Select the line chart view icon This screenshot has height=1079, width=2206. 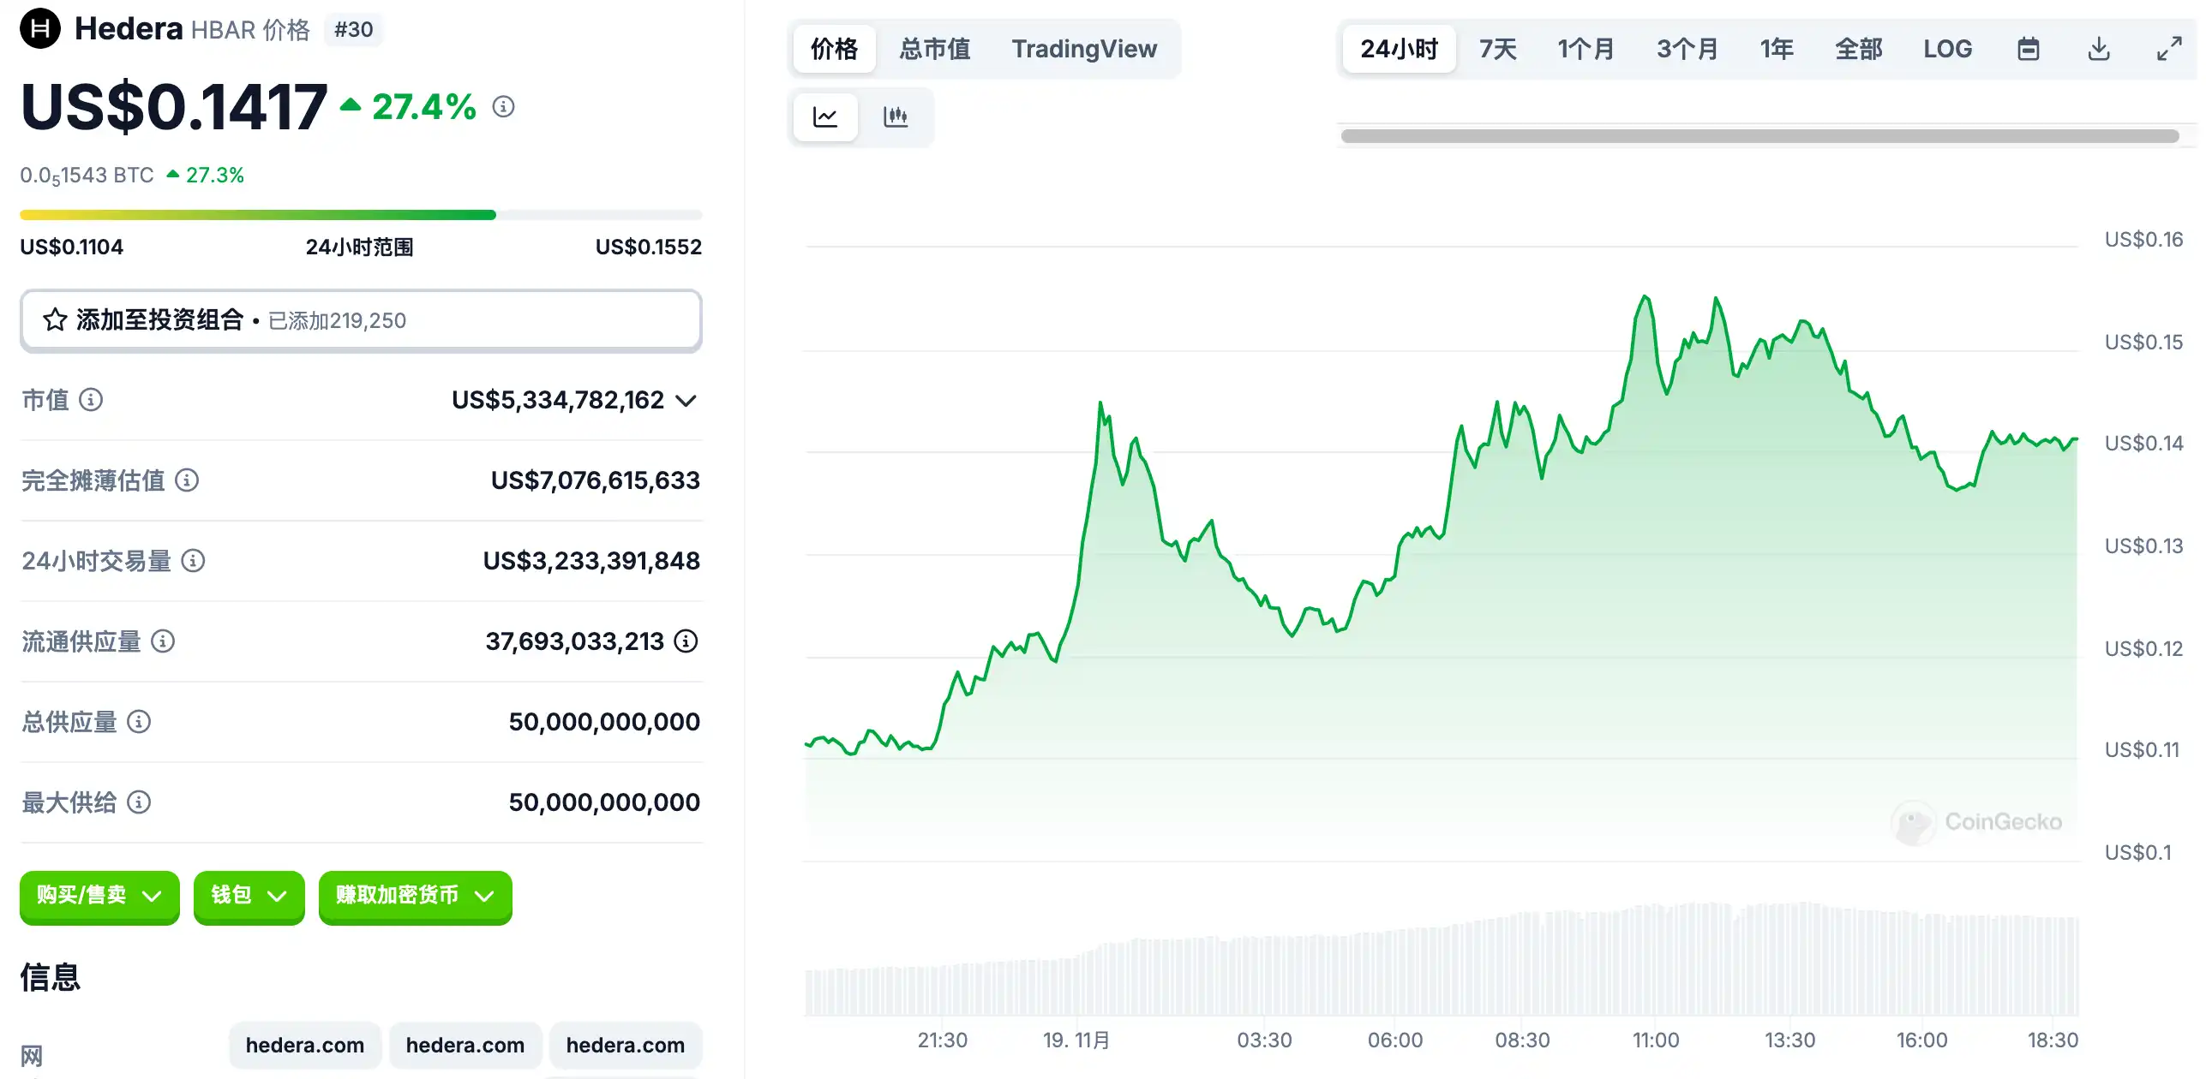tap(825, 116)
